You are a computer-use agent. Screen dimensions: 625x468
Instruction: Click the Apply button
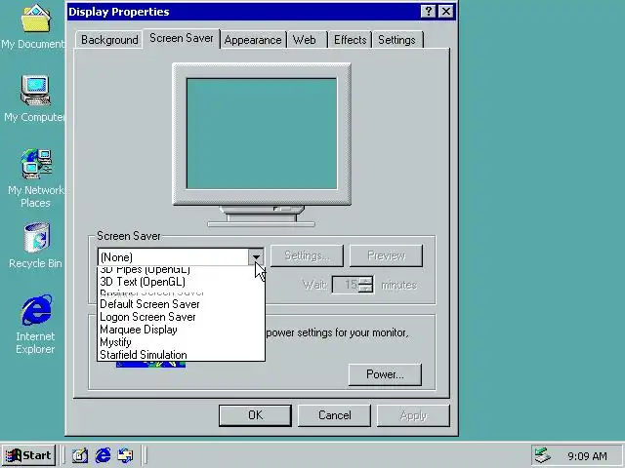click(413, 415)
